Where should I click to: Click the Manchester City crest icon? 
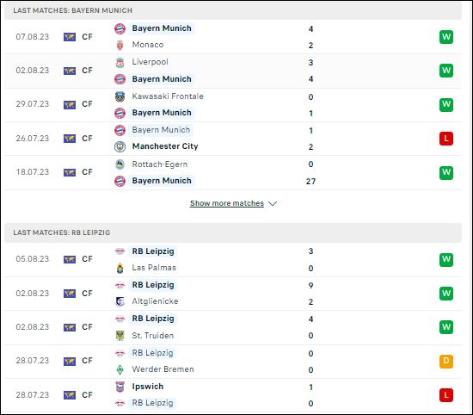pos(120,146)
